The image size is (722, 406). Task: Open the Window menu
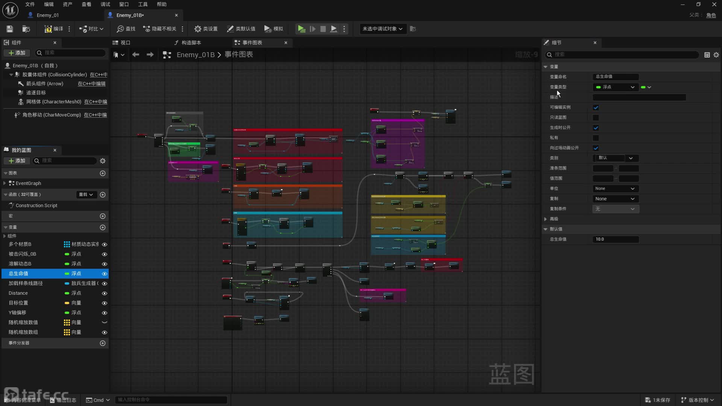(x=124, y=5)
